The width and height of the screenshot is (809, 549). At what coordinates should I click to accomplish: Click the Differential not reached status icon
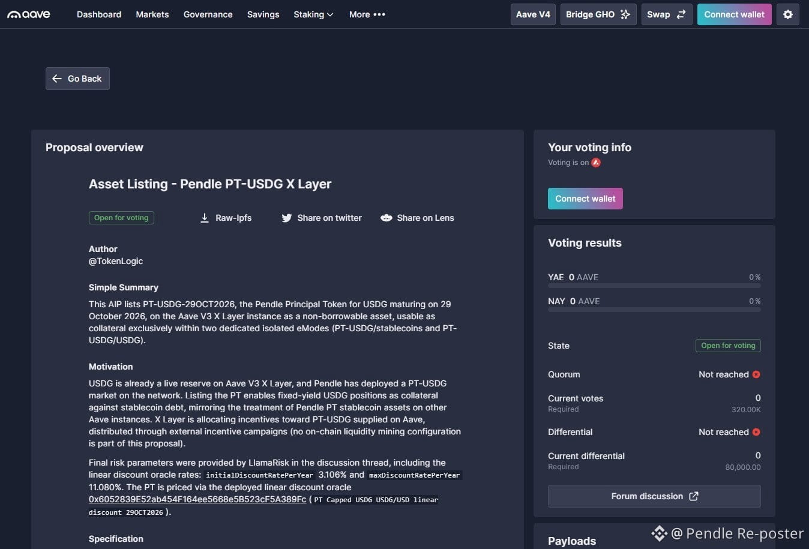pyautogui.click(x=756, y=432)
